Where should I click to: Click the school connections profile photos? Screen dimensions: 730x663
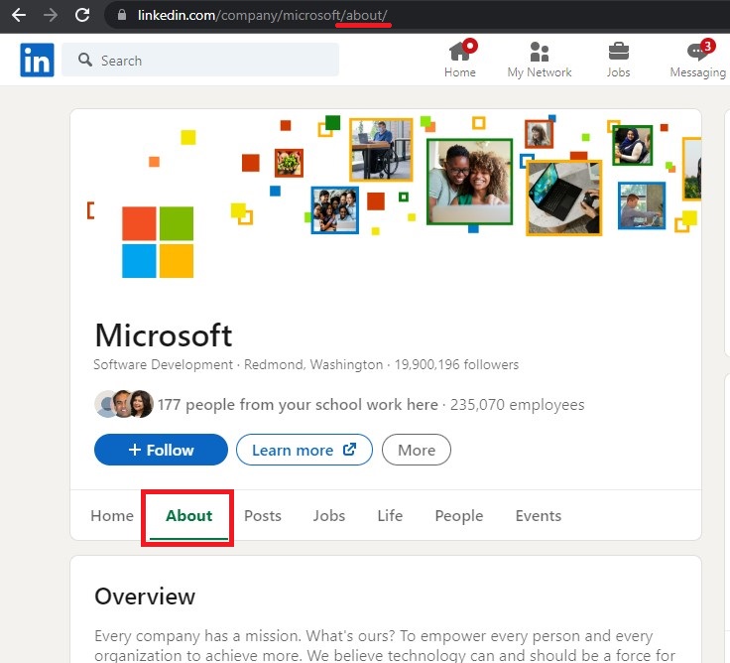[x=124, y=404]
